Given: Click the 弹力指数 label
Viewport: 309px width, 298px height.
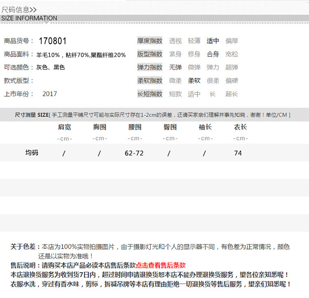Looking at the screenshot, I should tap(150, 68).
